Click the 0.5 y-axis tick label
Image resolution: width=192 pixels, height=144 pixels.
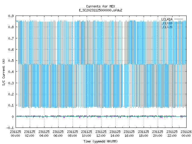11,61
